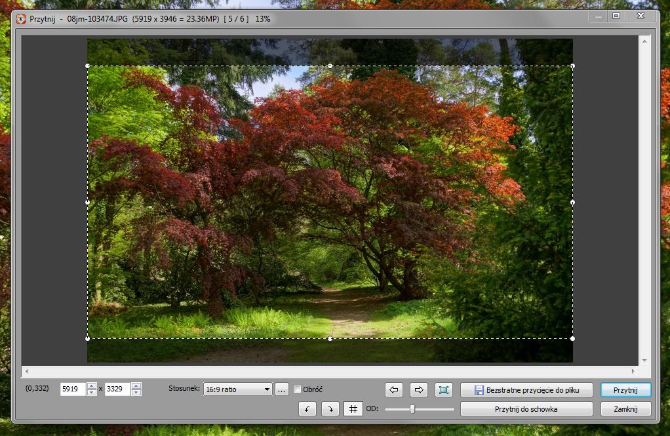Rotate the image counterclockwise
Viewport: 670px width, 436px height.
pyautogui.click(x=307, y=409)
